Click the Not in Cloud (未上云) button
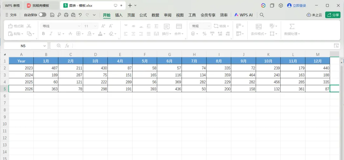344x160 pixels. coord(314,15)
